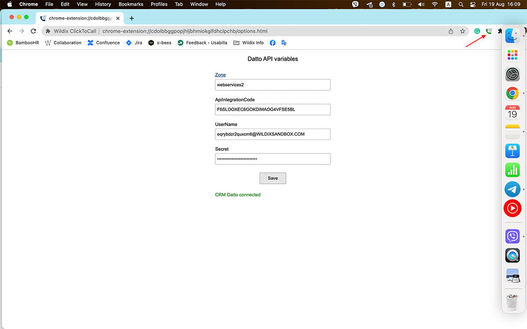Click the Wildix ClickToCall extension icon
This screenshot has height=329, width=527.
pyautogui.click(x=489, y=31)
